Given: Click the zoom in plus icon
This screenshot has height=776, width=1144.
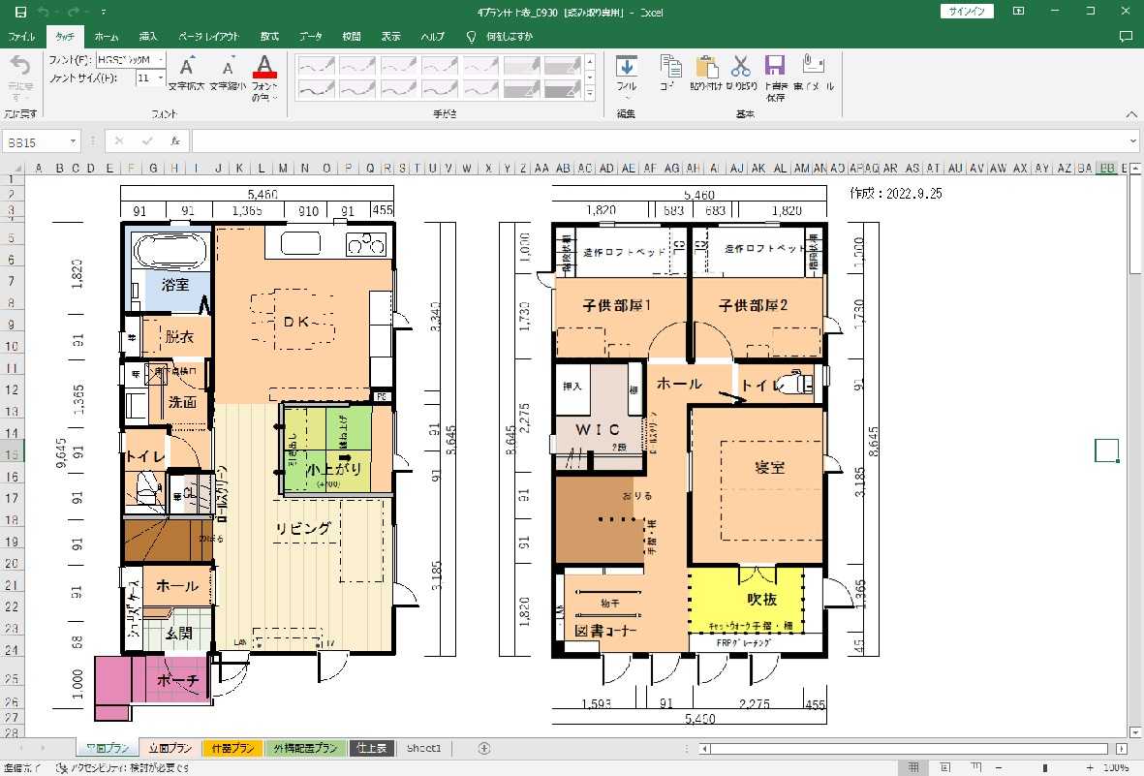Looking at the screenshot, I should (x=1090, y=767).
